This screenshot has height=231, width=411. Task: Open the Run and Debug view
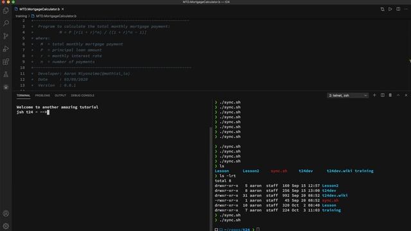click(x=6, y=49)
